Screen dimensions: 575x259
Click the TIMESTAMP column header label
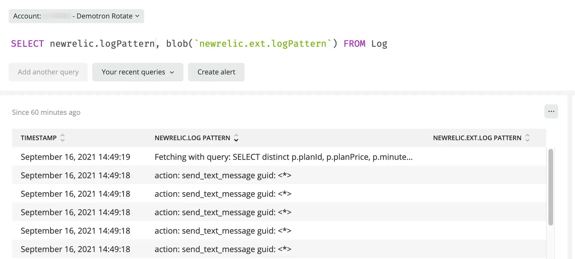(x=39, y=138)
